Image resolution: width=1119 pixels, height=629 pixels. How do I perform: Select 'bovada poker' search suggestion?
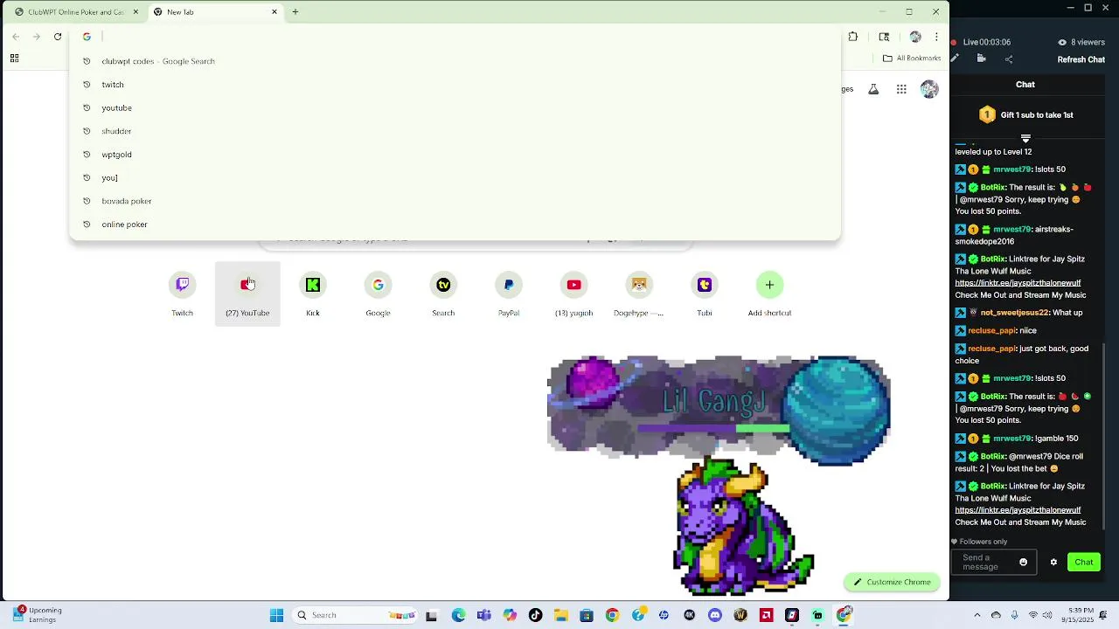click(x=455, y=201)
